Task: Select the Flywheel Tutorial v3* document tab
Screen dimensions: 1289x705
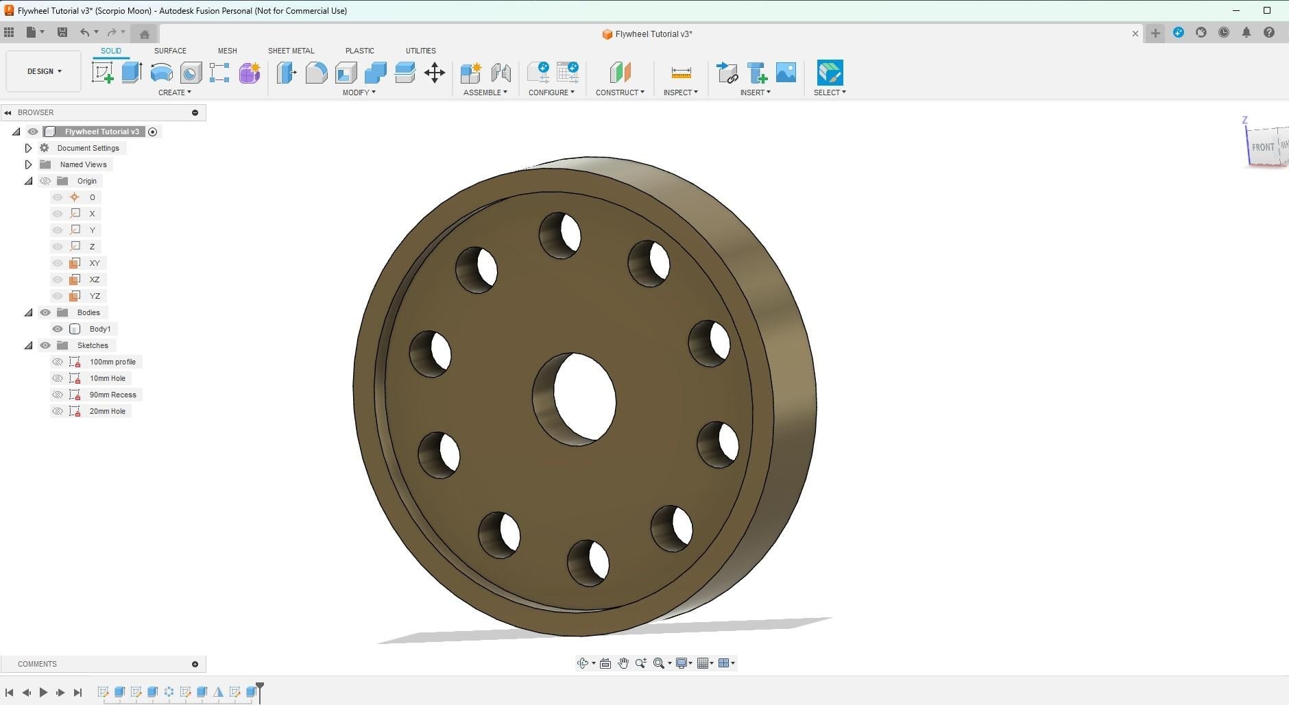Action: 647,34
